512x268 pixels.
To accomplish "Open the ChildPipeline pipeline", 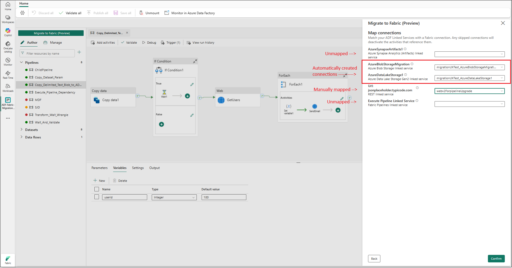I will point(44,70).
